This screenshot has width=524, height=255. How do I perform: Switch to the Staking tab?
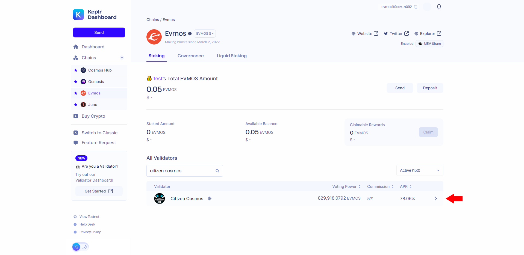pyautogui.click(x=157, y=56)
